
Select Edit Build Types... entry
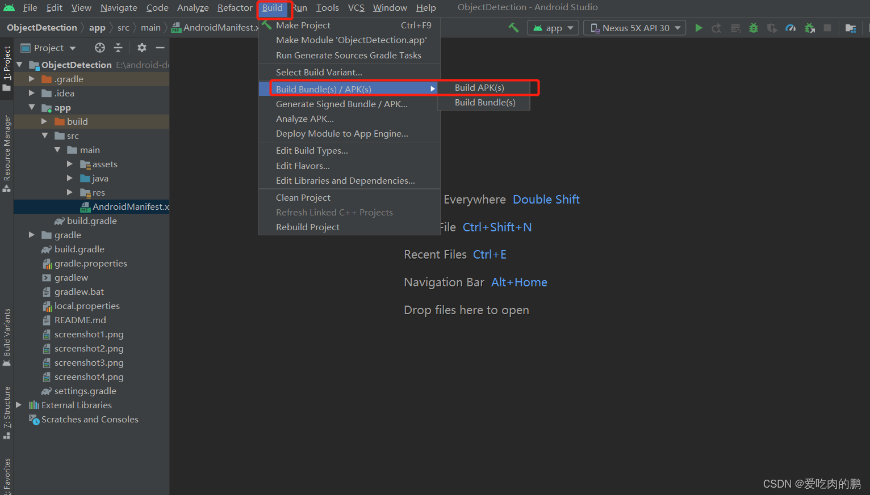point(349,150)
